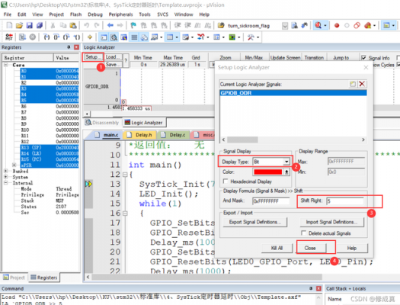Toggle the Signal Info checkbox

click(x=363, y=58)
